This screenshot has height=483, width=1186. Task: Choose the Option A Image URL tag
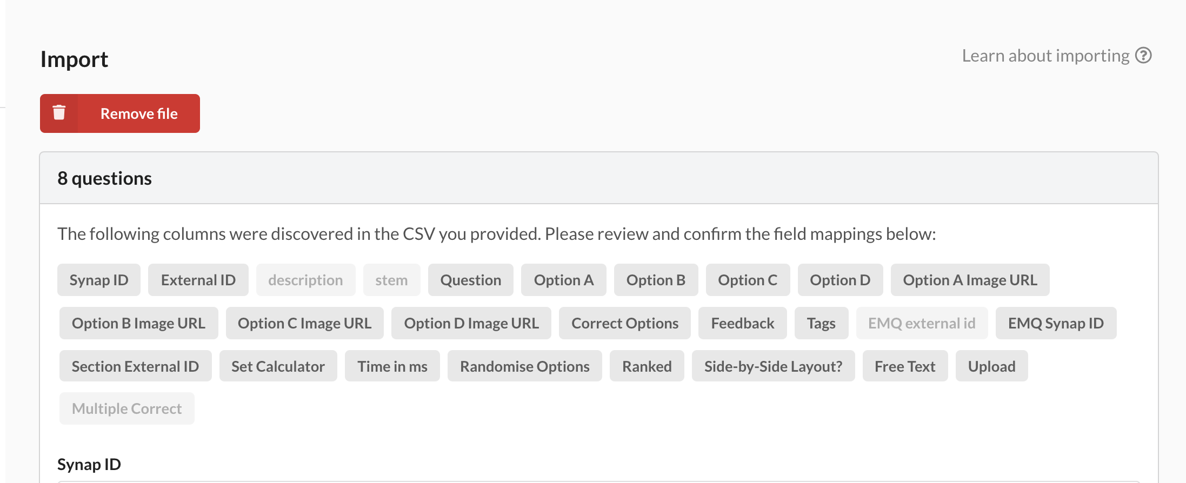pyautogui.click(x=970, y=280)
